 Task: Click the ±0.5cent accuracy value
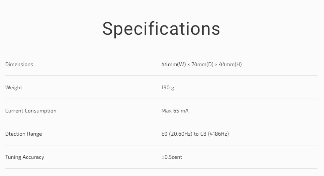pyautogui.click(x=172, y=157)
